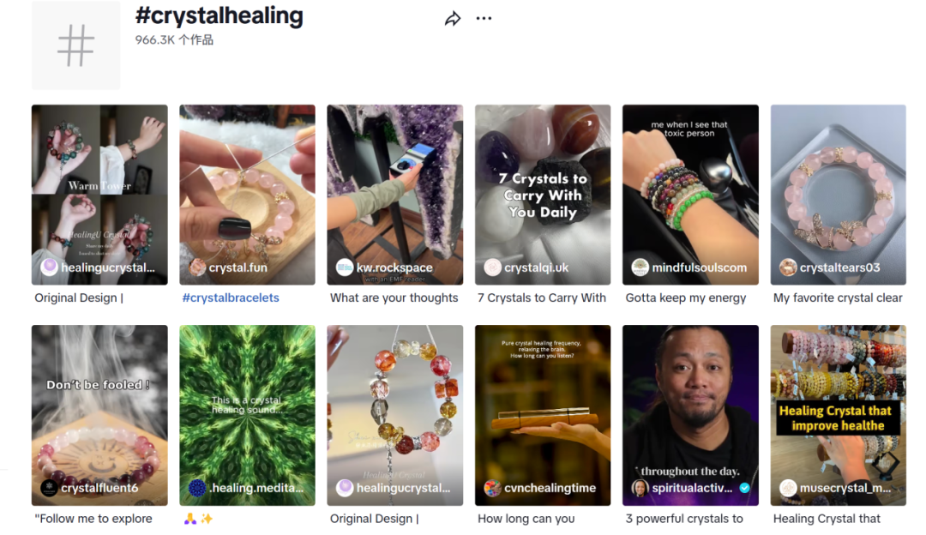Click the mindfulsoulscom profile avatar
The width and height of the screenshot is (926, 535).
click(x=640, y=267)
